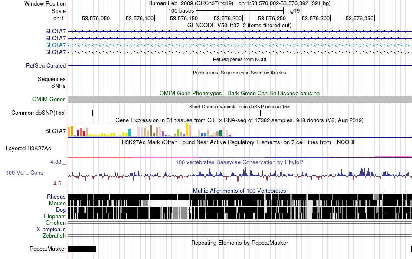The image size is (412, 259).
Task: Click the X_tropicalis alignment label
Action: click(51, 230)
